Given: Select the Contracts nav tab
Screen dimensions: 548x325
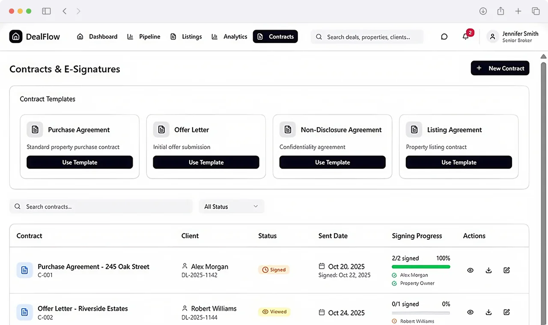Looking at the screenshot, I should [275, 37].
